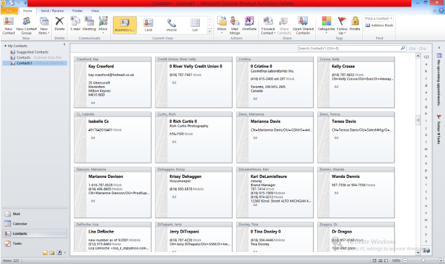Open Forward Contact options
Screen dimensions: 445x264
point(268,25)
